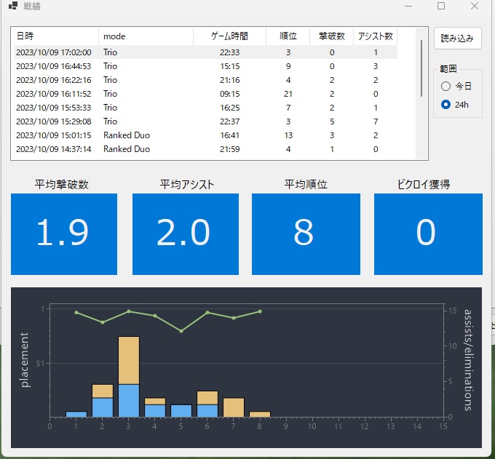Click game time 22:33 in the first row
Viewport: 495px width, 459px height.
pos(230,52)
